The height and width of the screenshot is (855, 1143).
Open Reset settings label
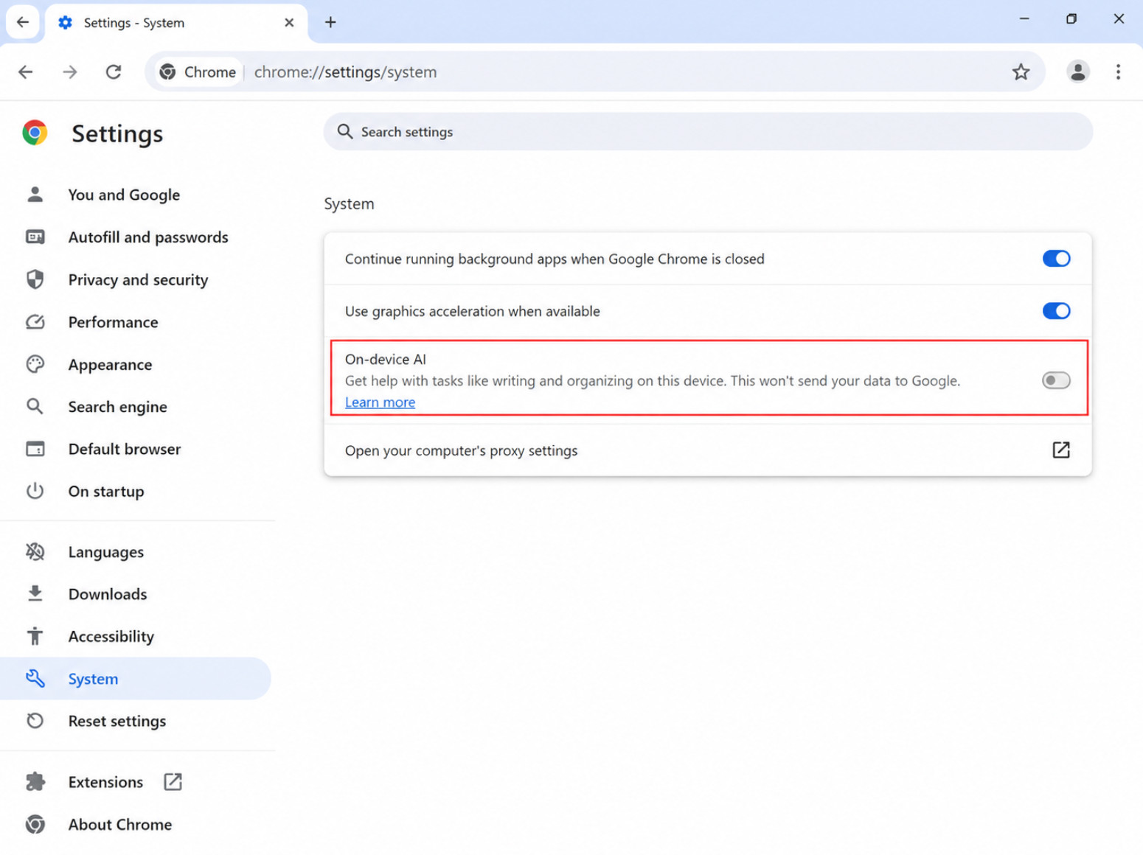coord(117,721)
